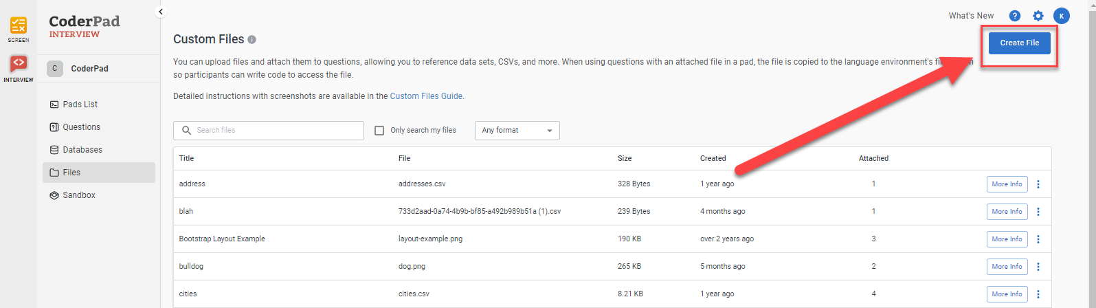The width and height of the screenshot is (1096, 308).
Task: Open kebab menu for address row
Action: (1038, 184)
